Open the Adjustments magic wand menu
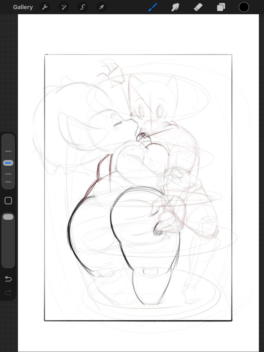 click(63, 7)
